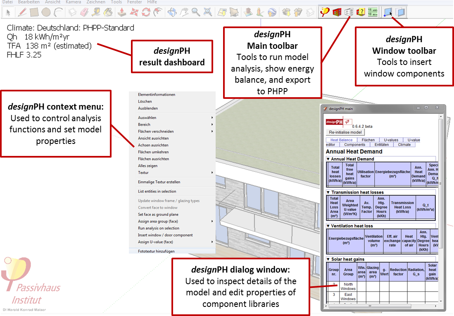Choose the Circle drawing tool

[x=46, y=12]
